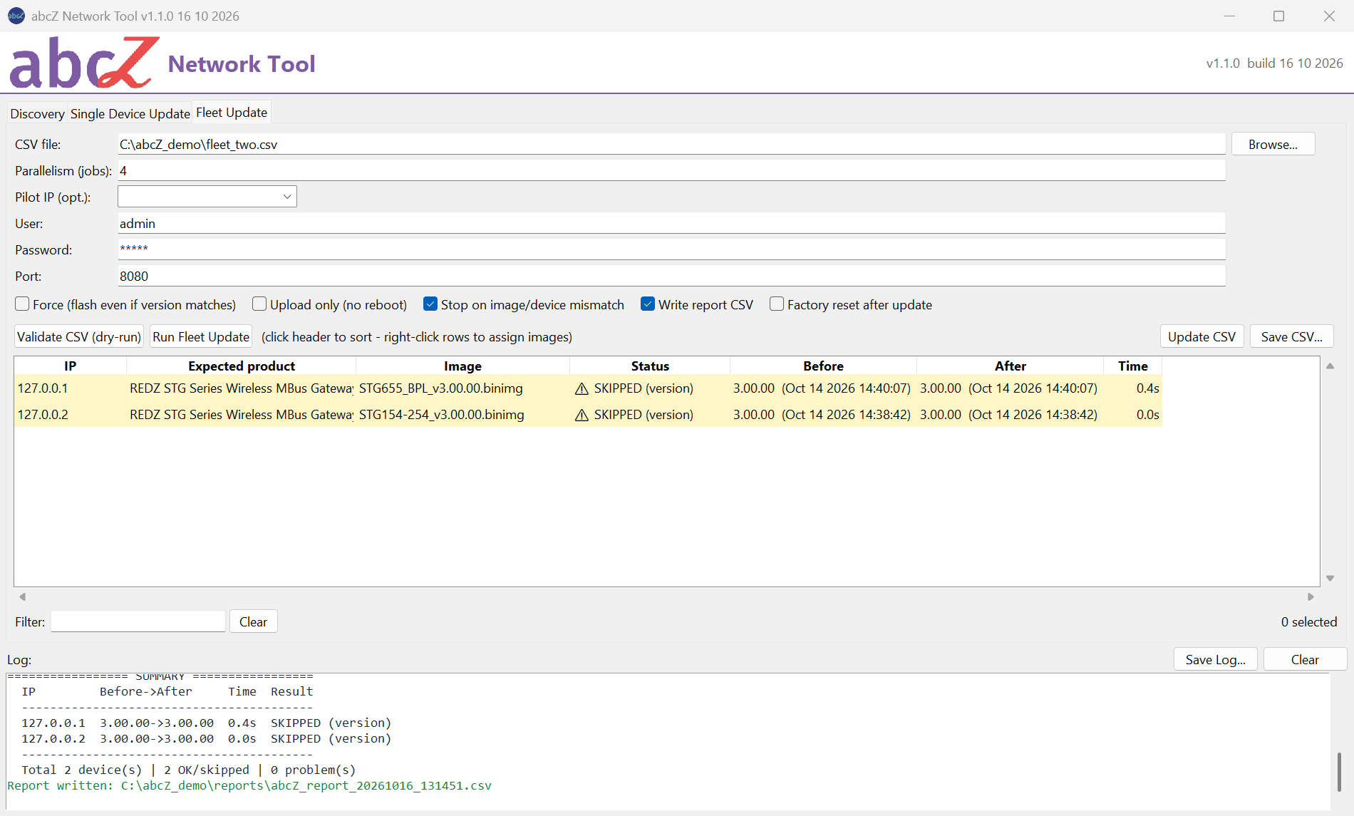Click the Update CSV button
This screenshot has width=1354, height=816.
tap(1201, 336)
